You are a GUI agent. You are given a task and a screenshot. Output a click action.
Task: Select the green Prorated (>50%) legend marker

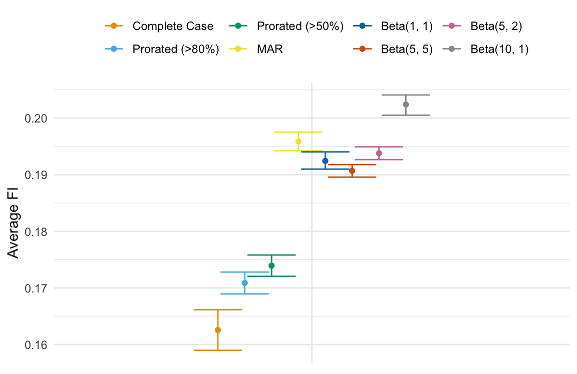[x=238, y=26]
